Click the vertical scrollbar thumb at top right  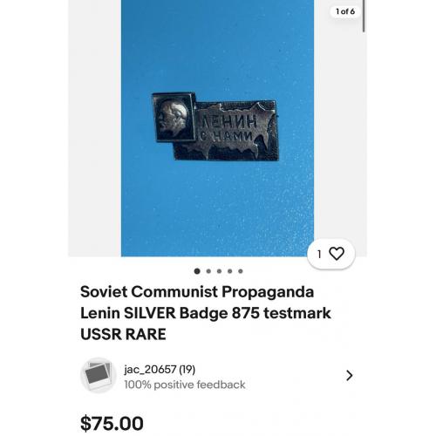pos(364,16)
